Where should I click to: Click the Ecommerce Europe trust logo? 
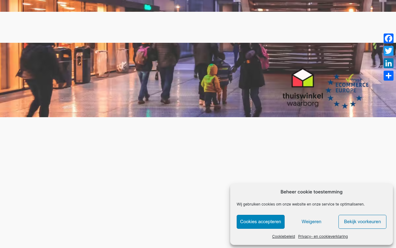click(x=347, y=91)
